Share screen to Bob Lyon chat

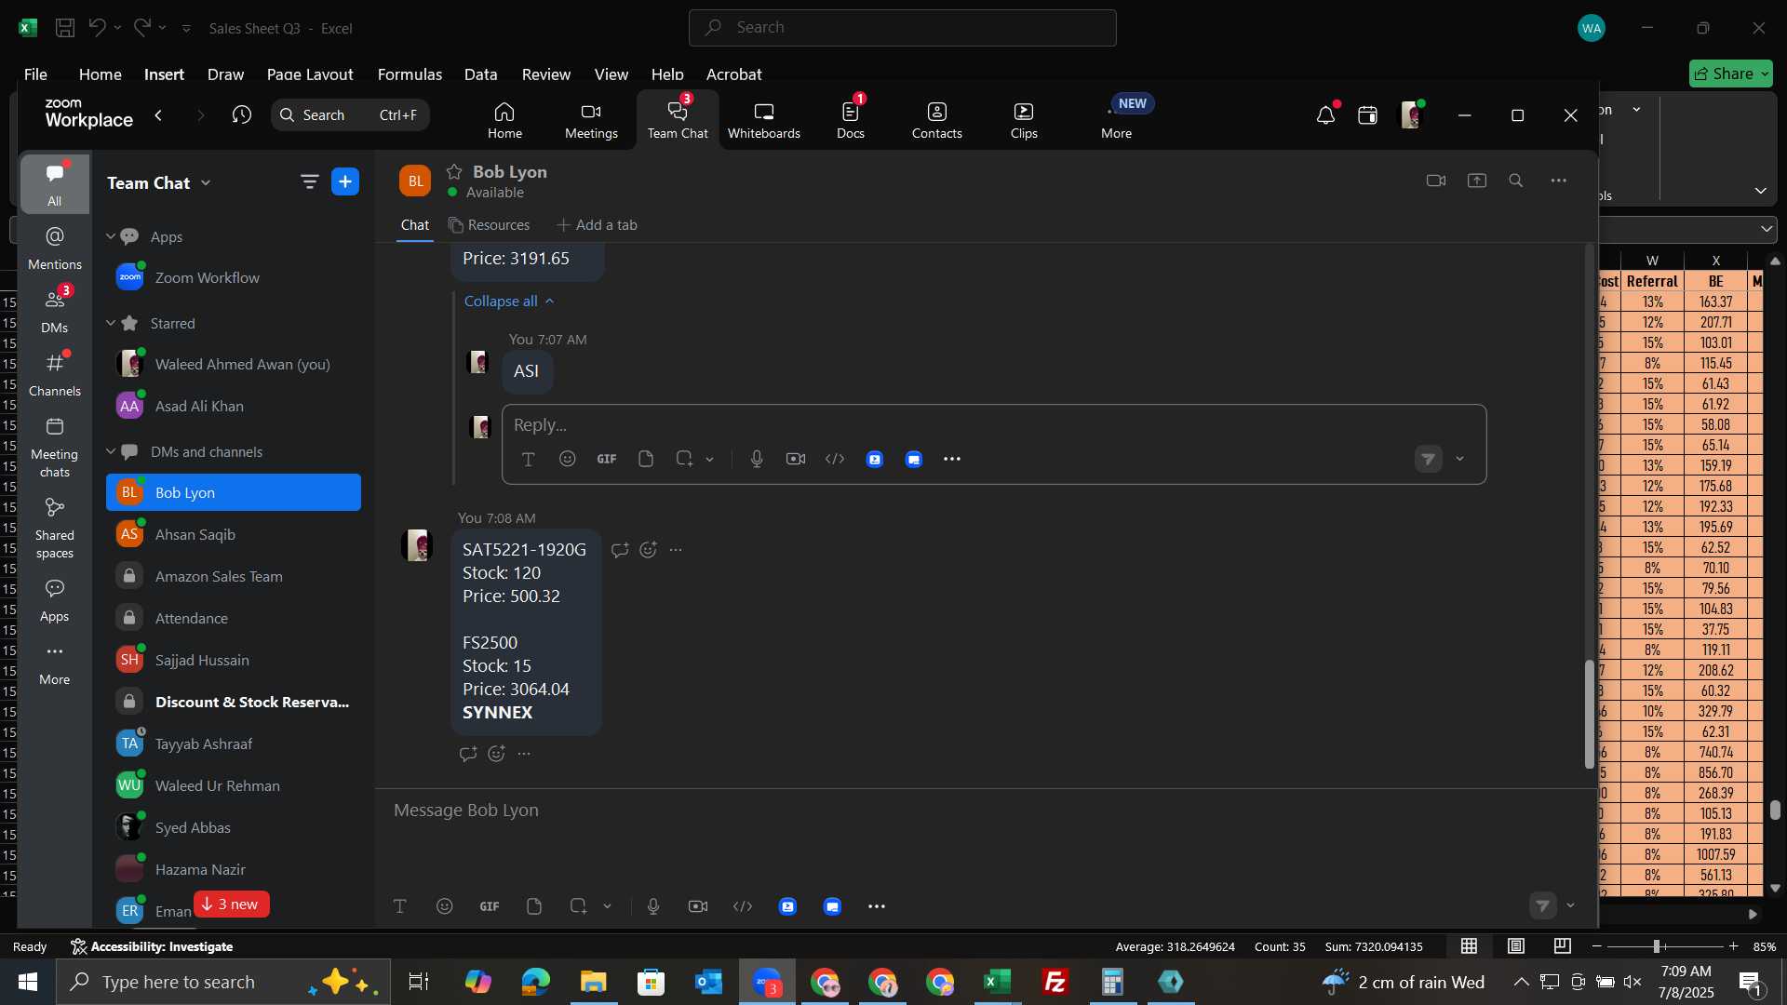click(x=1477, y=181)
